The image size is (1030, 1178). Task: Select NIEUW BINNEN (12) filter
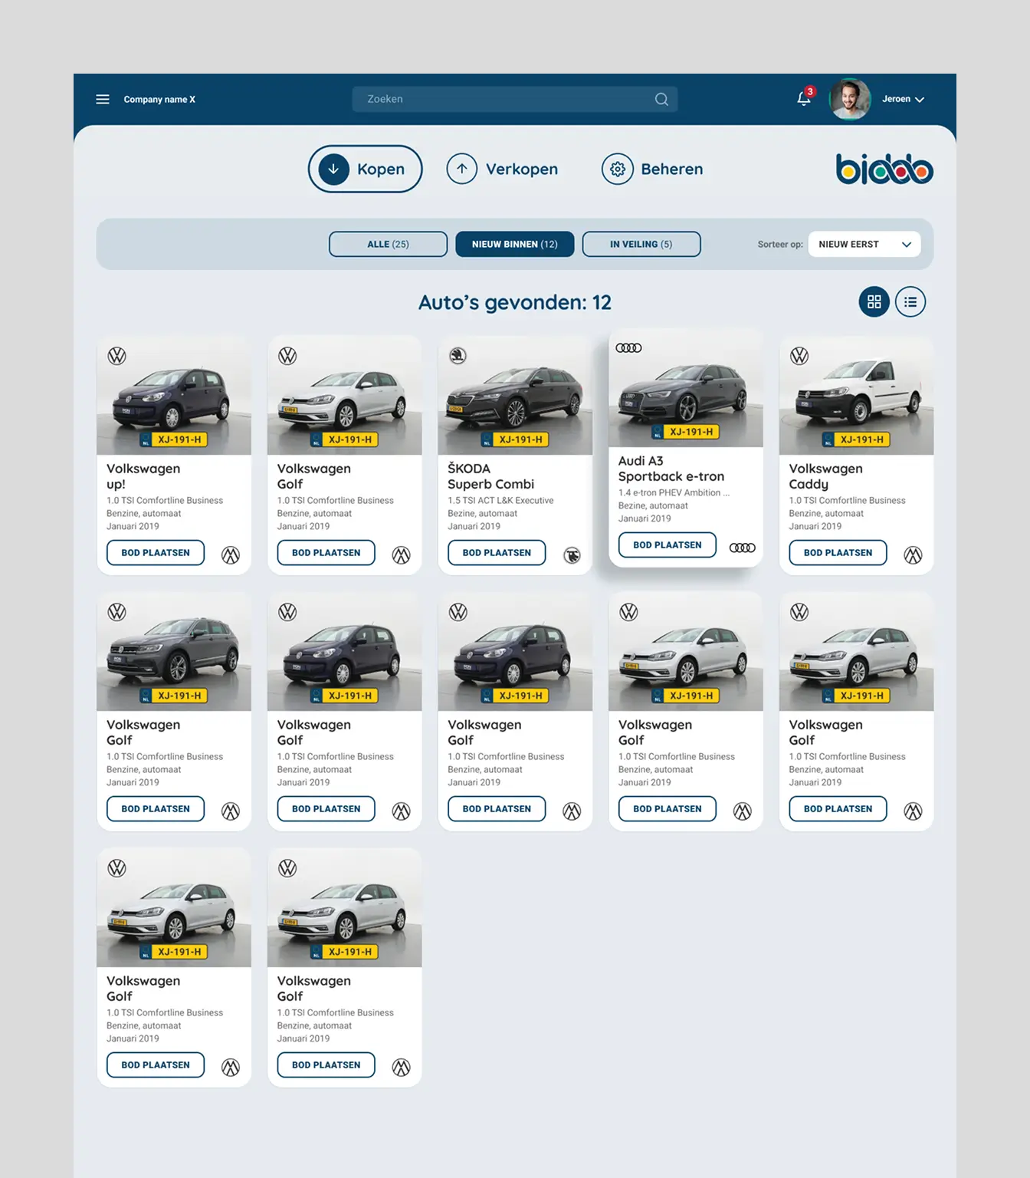515,244
